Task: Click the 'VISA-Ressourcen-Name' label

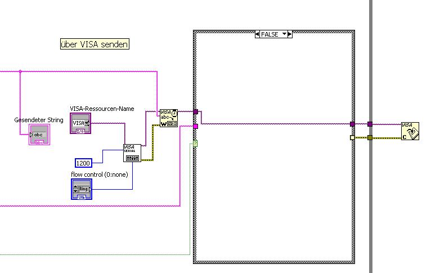Action: [102, 109]
